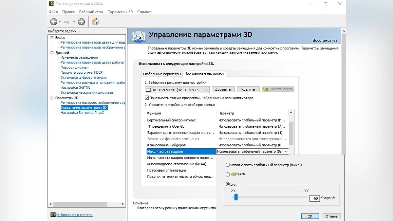Image resolution: width=393 pixels, height=221 pixels.
Task: Click the Удалить button
Action: pos(248,89)
